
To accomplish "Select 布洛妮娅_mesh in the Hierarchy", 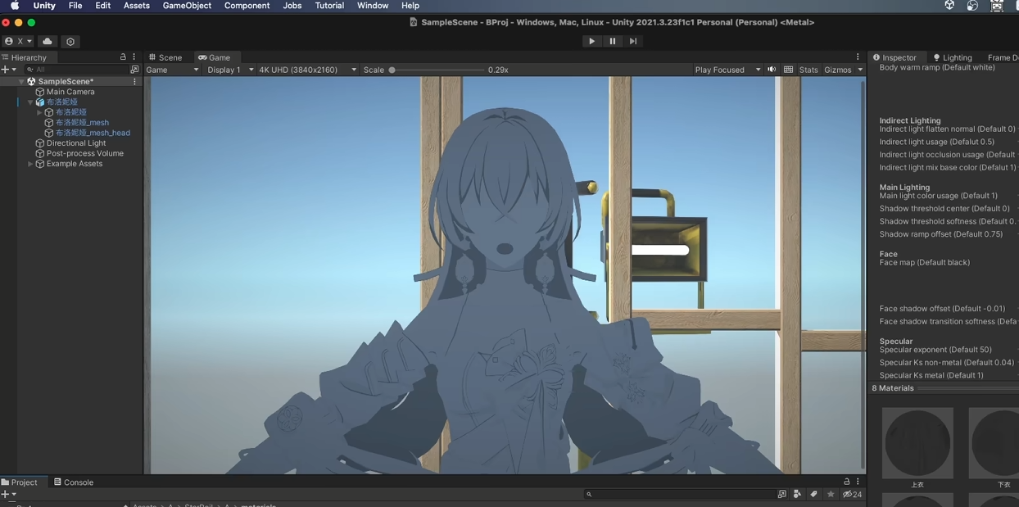I will pyautogui.click(x=82, y=123).
